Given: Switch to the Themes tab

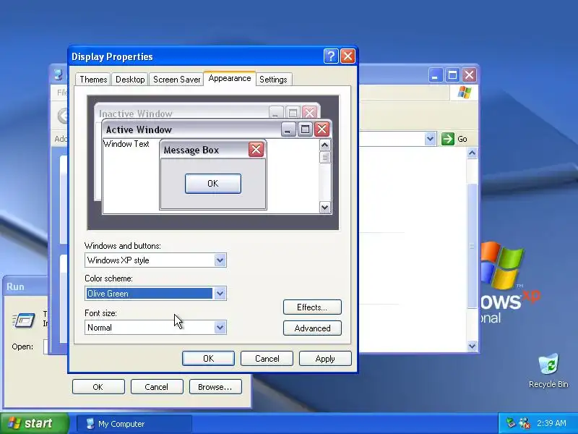Looking at the screenshot, I should tap(93, 80).
